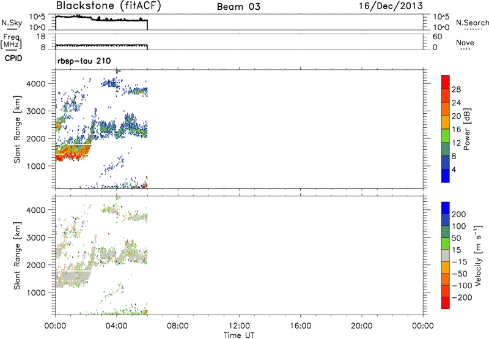
Task: Click the "08:00" time tick label
Action: tap(178, 326)
